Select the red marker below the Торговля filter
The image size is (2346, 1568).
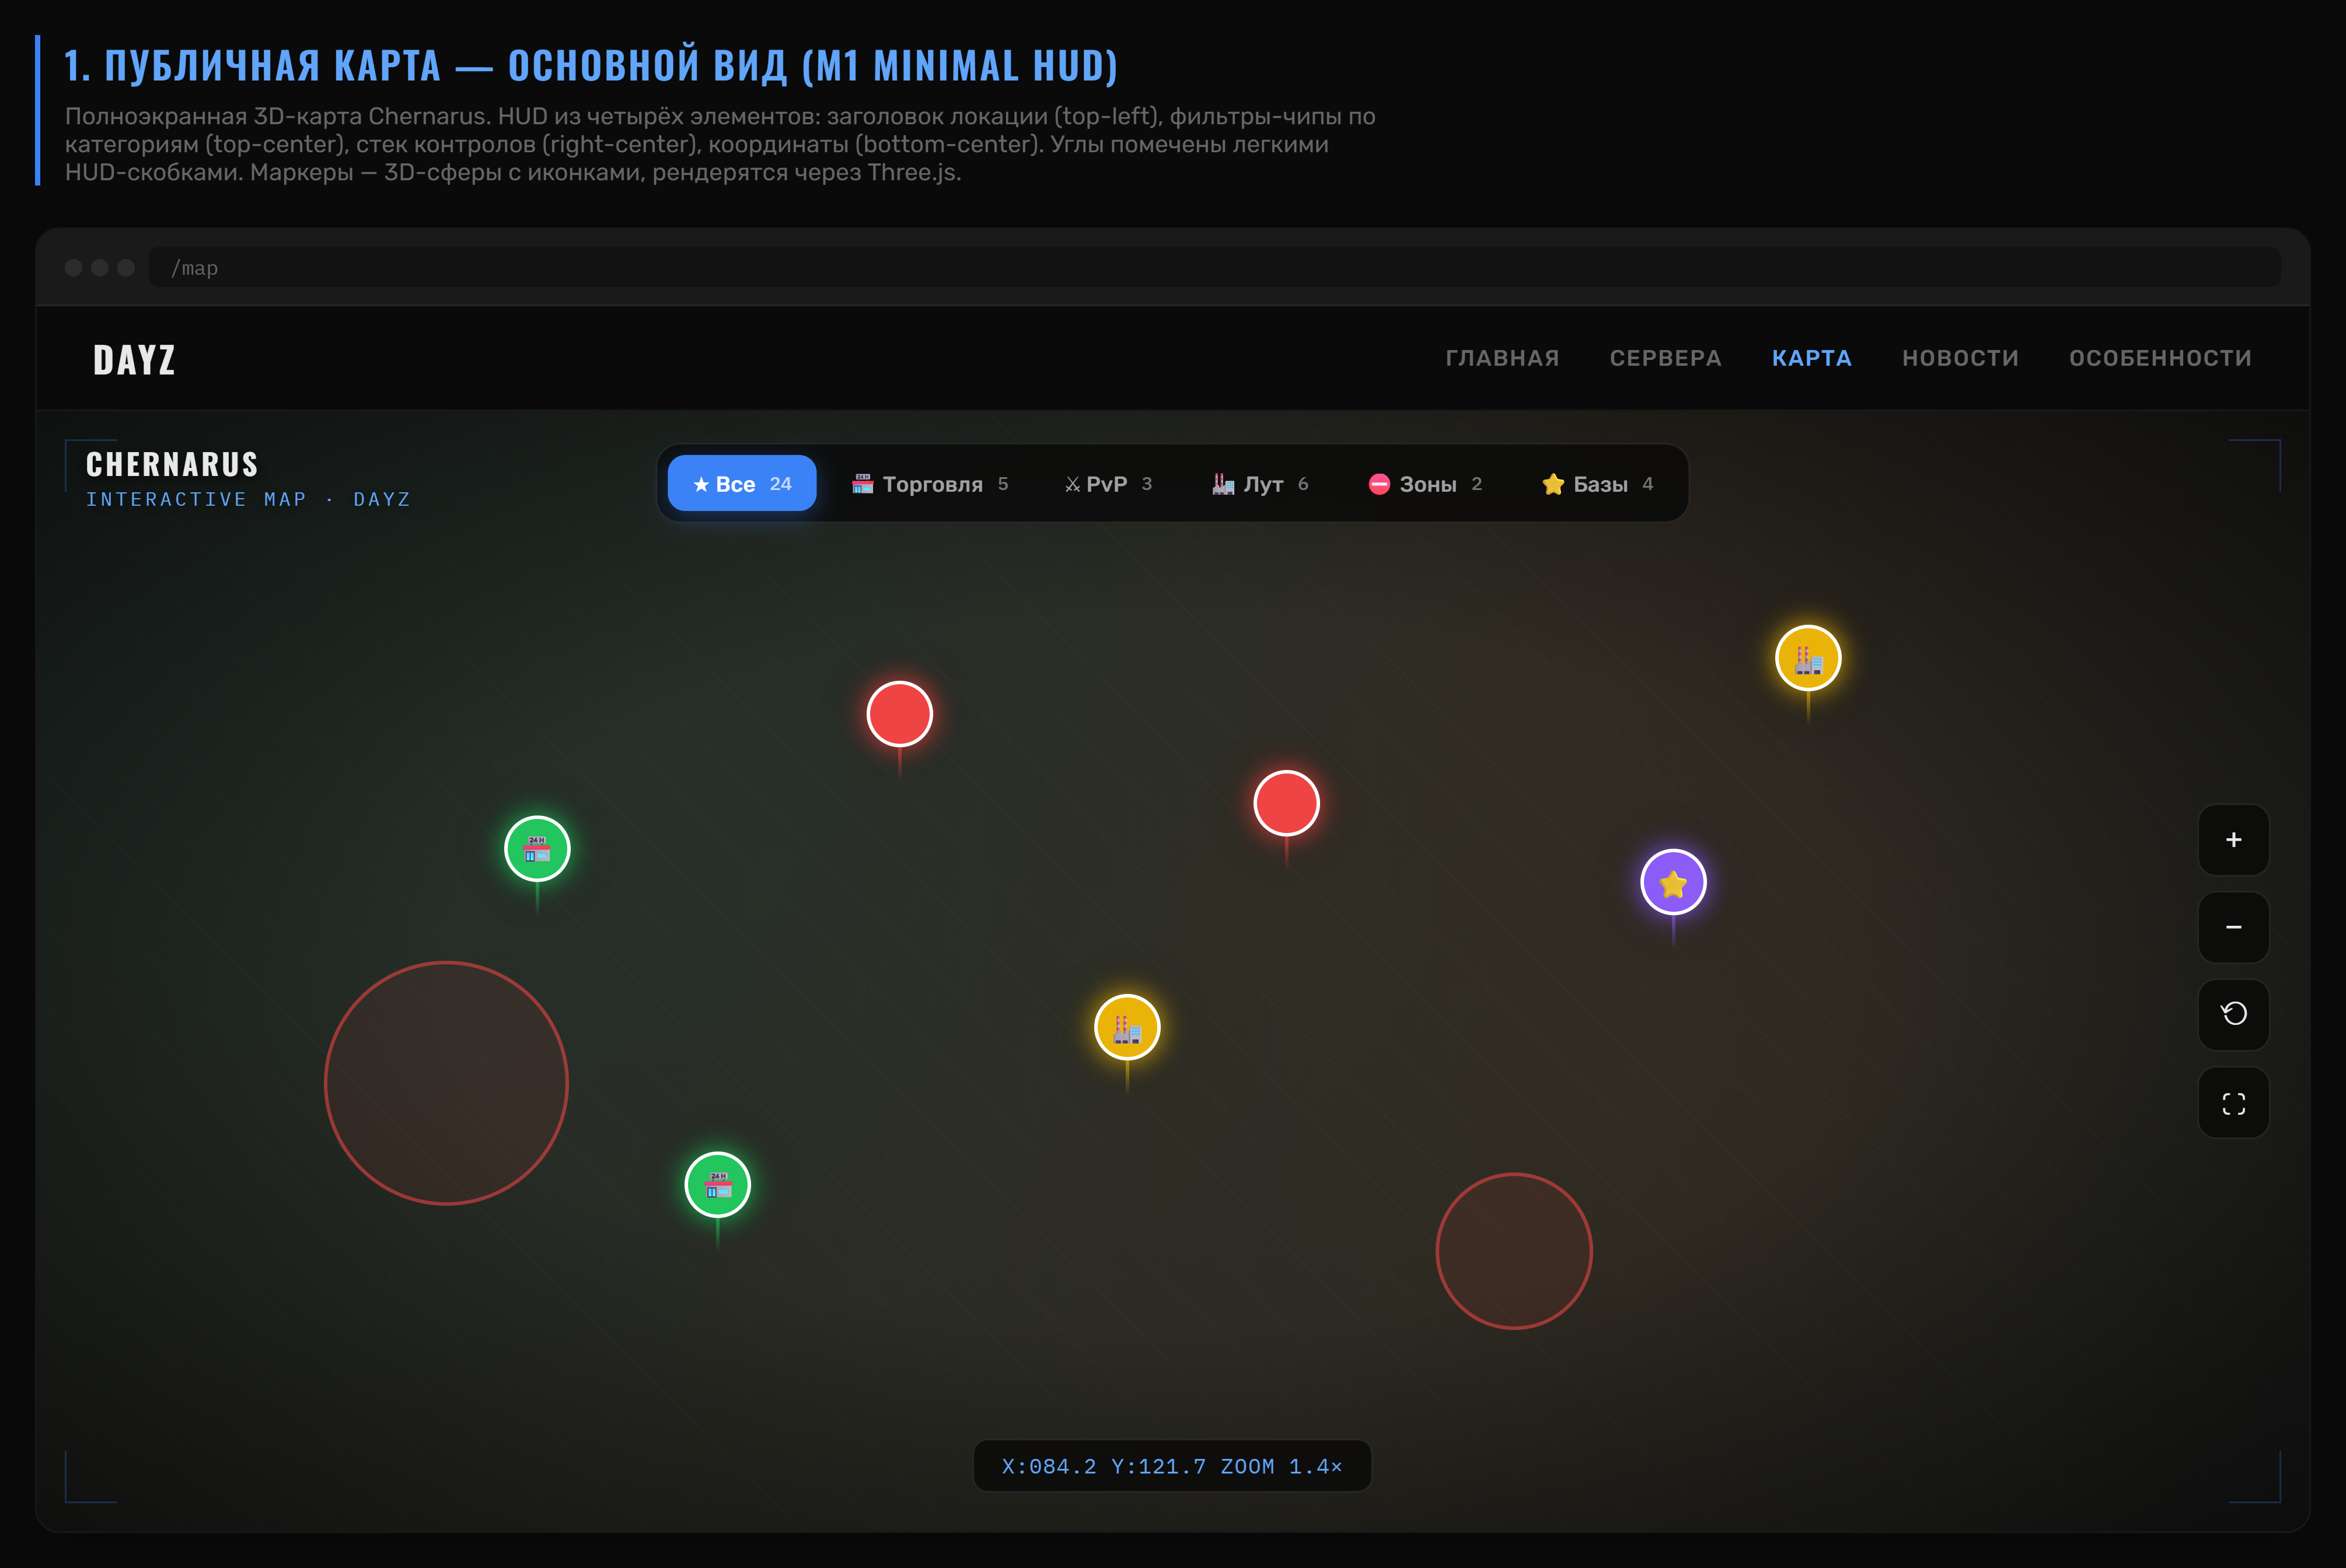pos(899,714)
